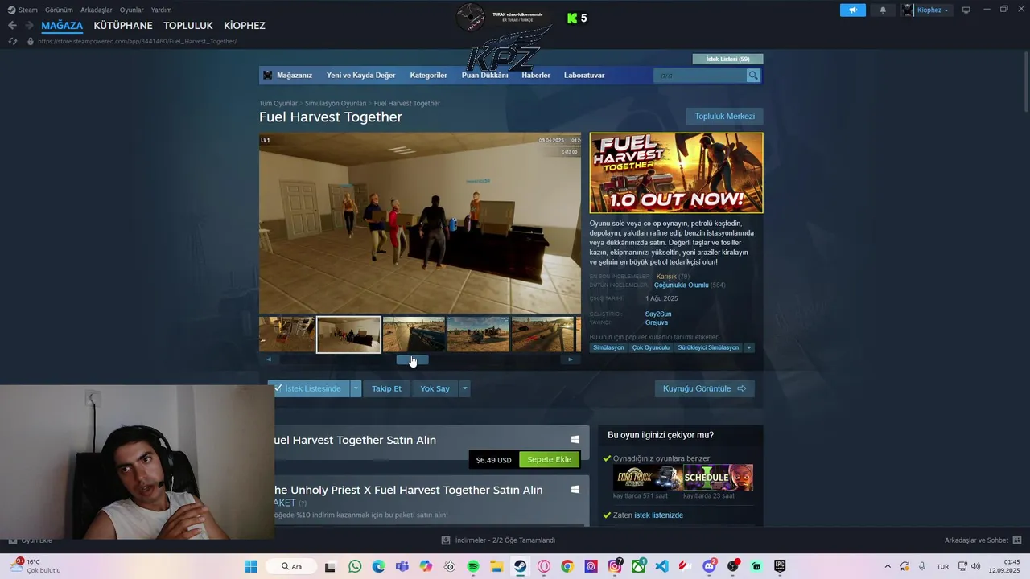
Task: Expand the Kategoriler menu
Action: point(428,76)
